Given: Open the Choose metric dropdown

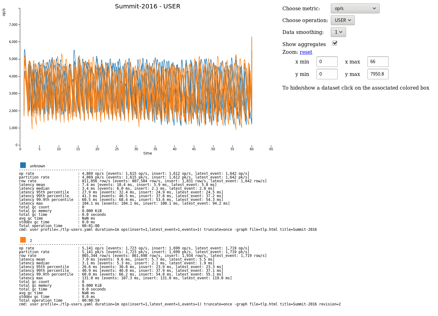Looking at the screenshot, I should tap(355, 8).
